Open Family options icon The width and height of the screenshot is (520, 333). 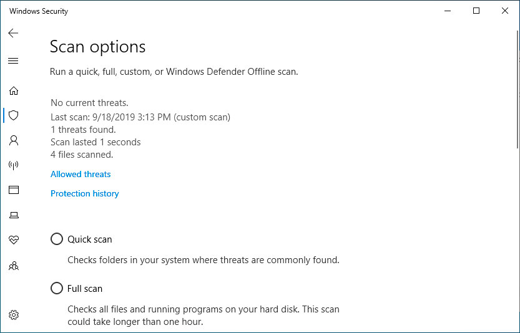click(14, 266)
